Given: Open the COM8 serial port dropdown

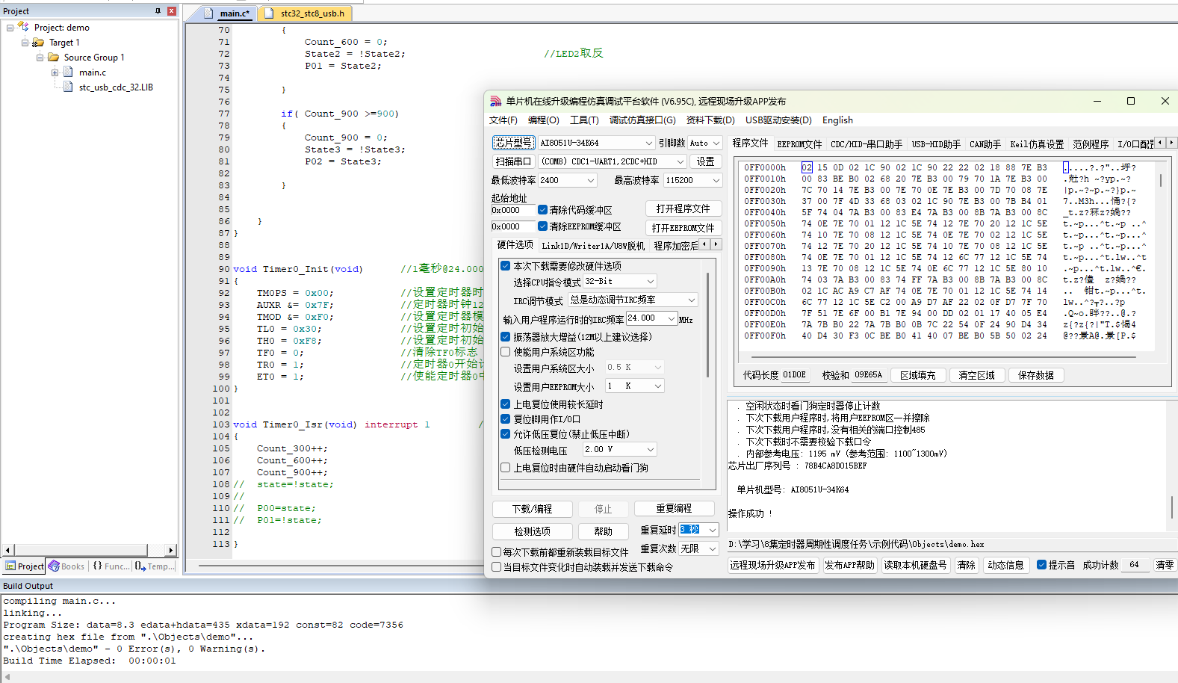Looking at the screenshot, I should pos(680,161).
